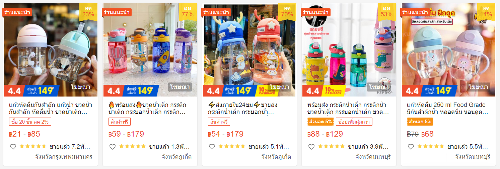Click the ช้อปเพิ่มคุ้มกว่า tag
This screenshot has width=500, height=169.
[x=354, y=122]
